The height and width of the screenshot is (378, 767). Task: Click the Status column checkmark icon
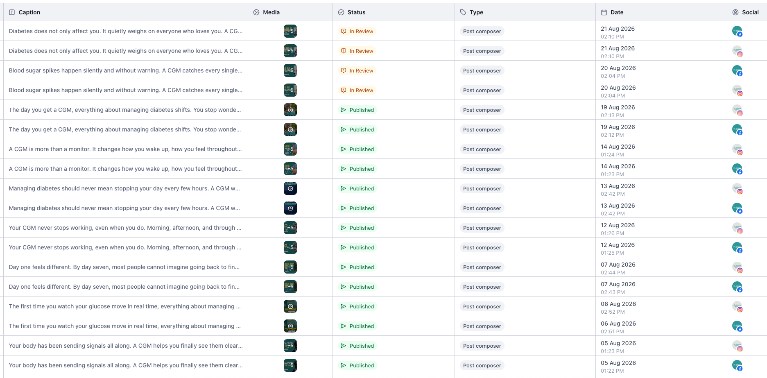tap(341, 12)
